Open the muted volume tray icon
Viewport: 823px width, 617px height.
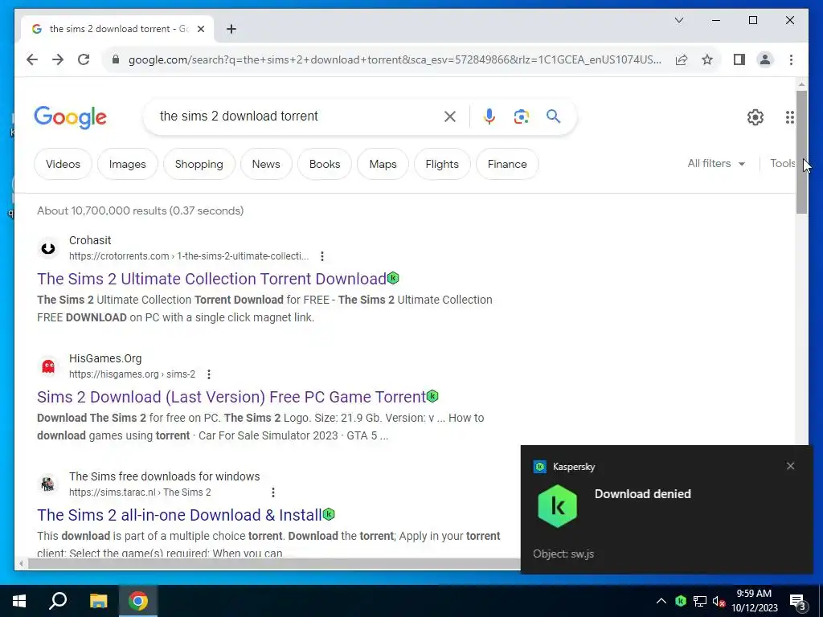tap(719, 601)
